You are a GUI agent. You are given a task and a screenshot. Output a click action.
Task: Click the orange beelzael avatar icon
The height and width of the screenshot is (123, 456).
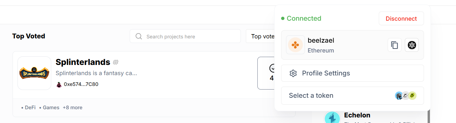pos(295,45)
